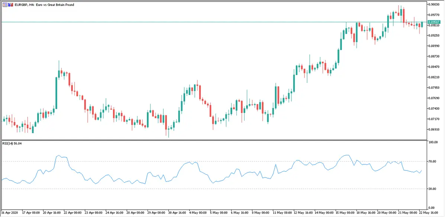Click the 0.88210 price axis label
Viewport: 446px width, 217px height.
(433, 77)
